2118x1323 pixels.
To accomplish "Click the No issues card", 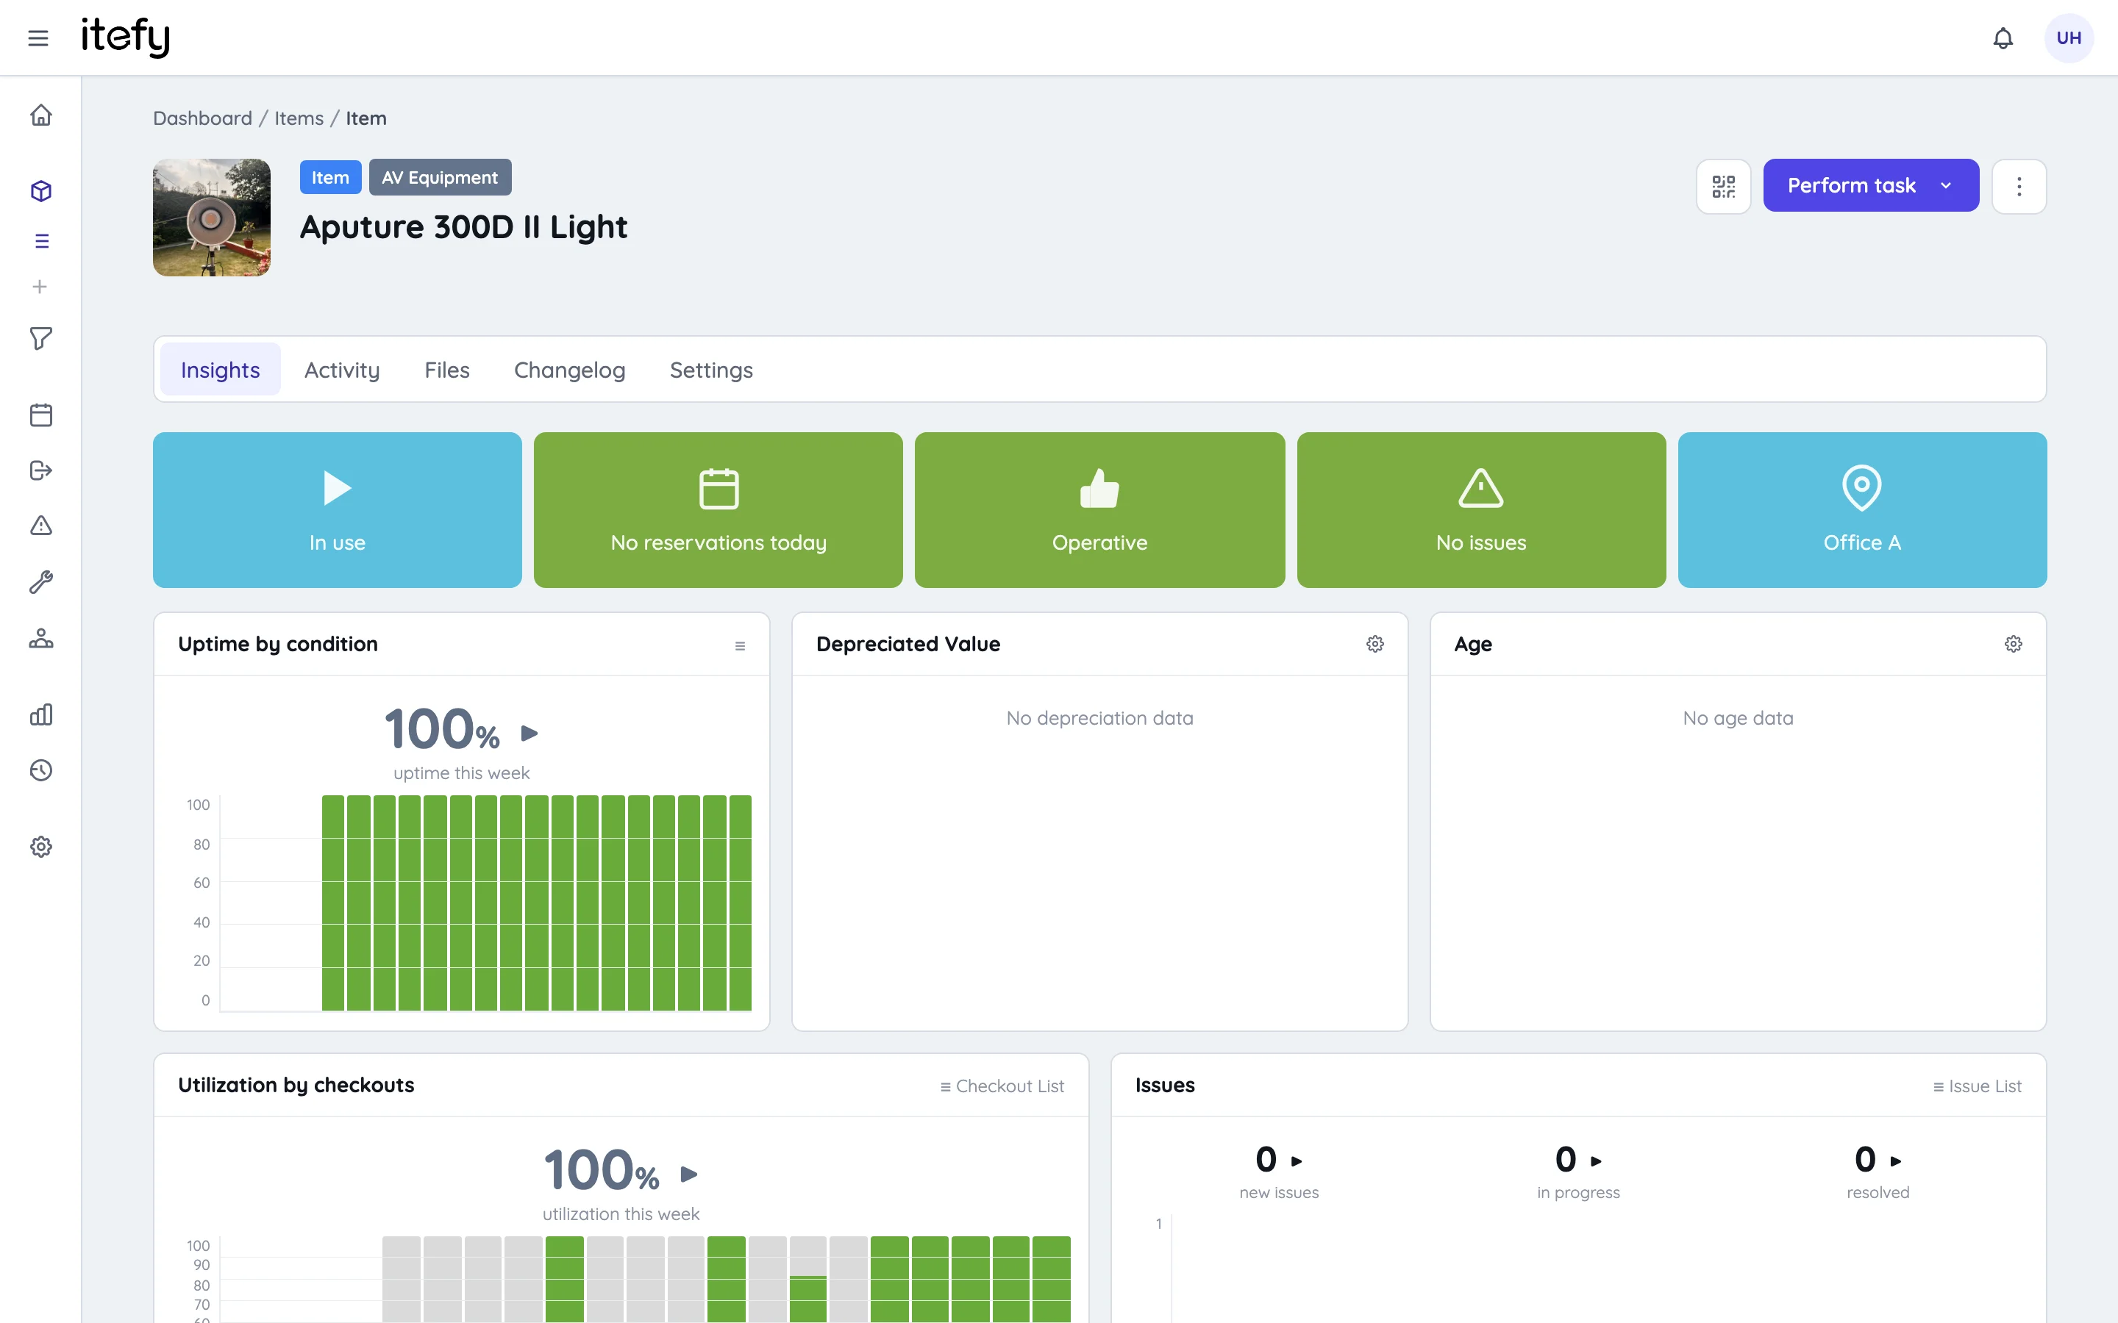I will coord(1481,510).
